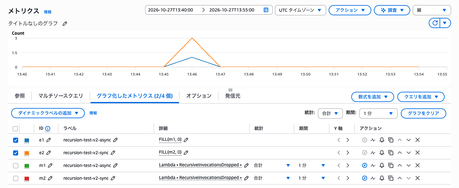Apply anomaly detection to row m1
Viewport: 459px width, 188px height.
[x=373, y=165]
